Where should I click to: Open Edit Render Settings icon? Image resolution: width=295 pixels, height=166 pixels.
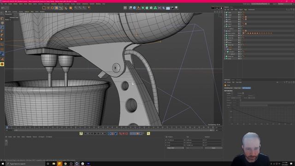221,8
